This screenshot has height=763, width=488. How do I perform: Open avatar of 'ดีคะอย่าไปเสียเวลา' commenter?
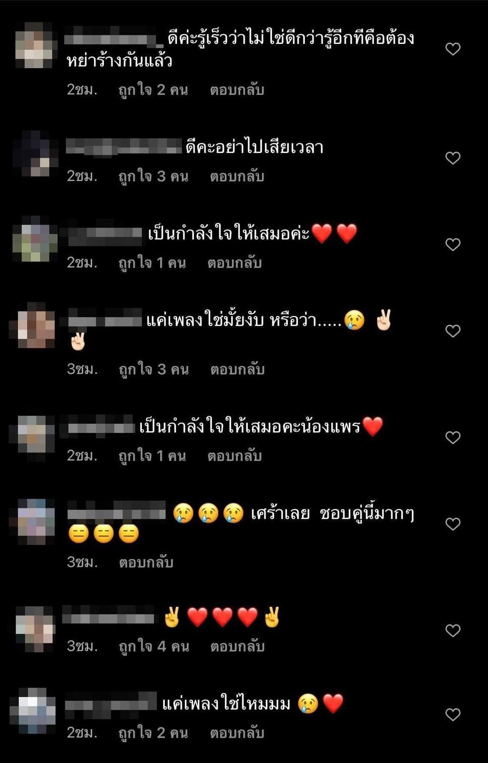tap(33, 154)
